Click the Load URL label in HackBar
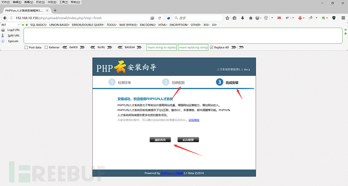This screenshot has height=186, width=348. [x=14, y=30]
